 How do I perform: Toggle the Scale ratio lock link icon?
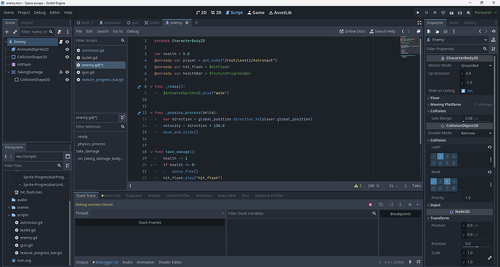point(489,258)
